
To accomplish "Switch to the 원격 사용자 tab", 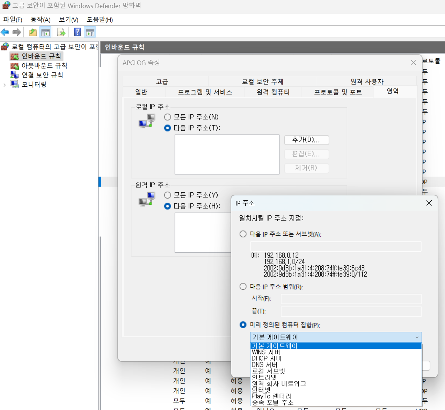I will (367, 82).
